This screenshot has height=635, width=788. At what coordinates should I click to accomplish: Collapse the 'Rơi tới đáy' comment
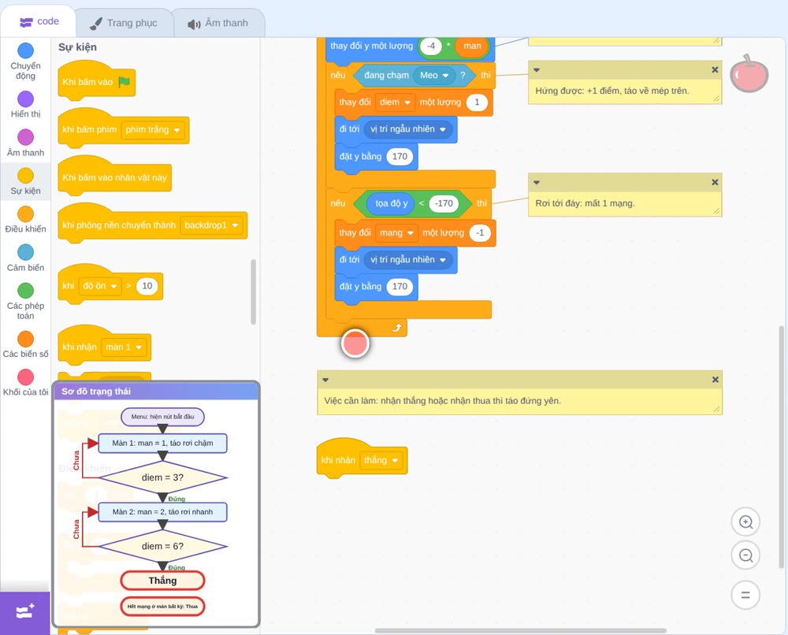coord(537,182)
